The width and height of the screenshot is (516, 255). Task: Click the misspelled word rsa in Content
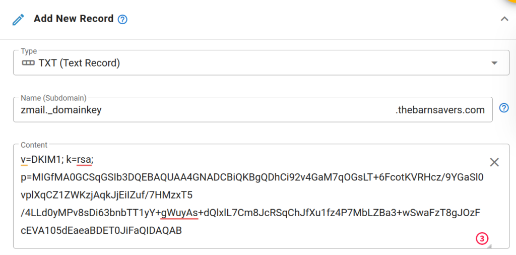pos(84,160)
